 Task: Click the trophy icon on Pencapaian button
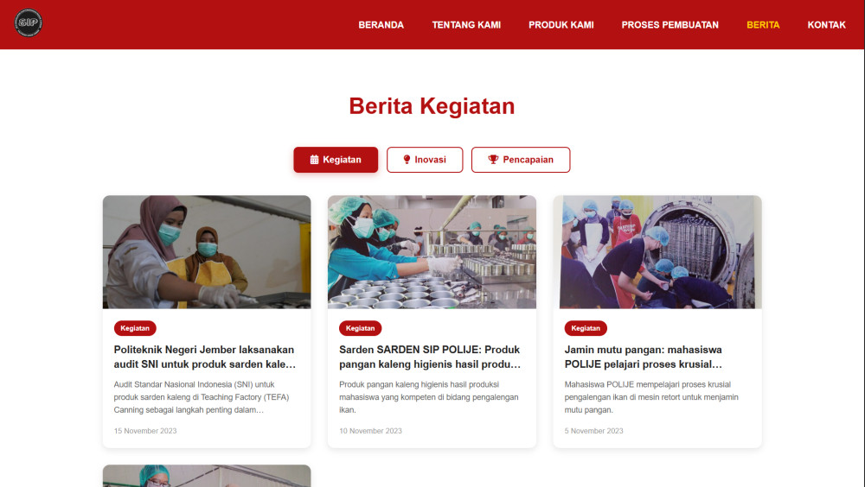tap(493, 160)
